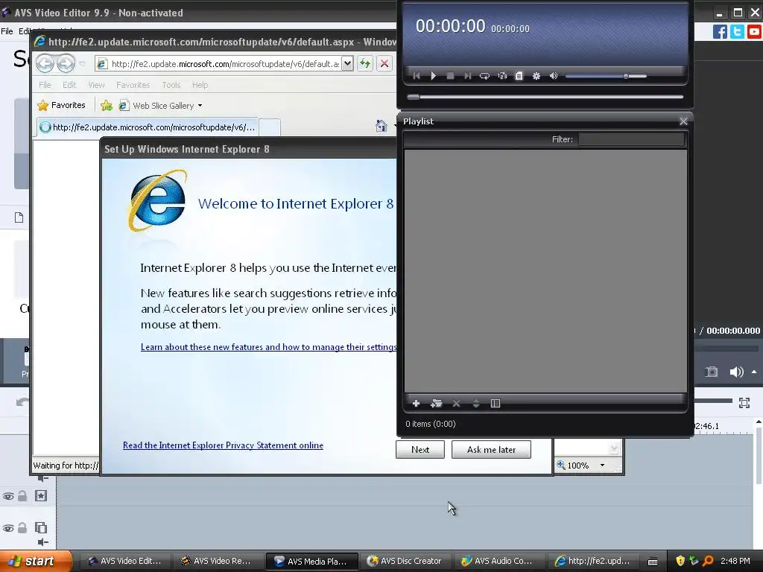Open the Favorites star button
Viewport: 763px width, 572px height.
pyautogui.click(x=61, y=105)
